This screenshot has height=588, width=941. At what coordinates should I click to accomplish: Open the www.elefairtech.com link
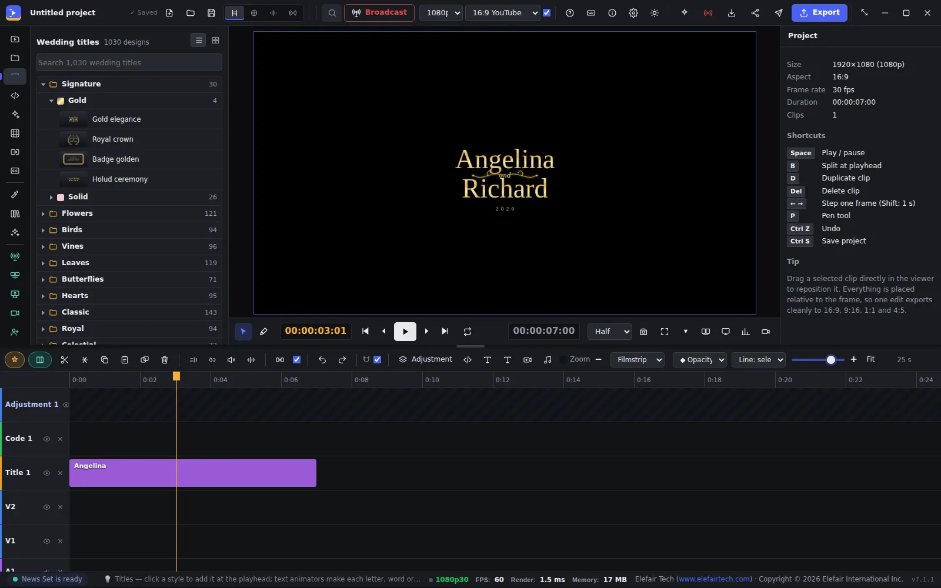click(715, 579)
